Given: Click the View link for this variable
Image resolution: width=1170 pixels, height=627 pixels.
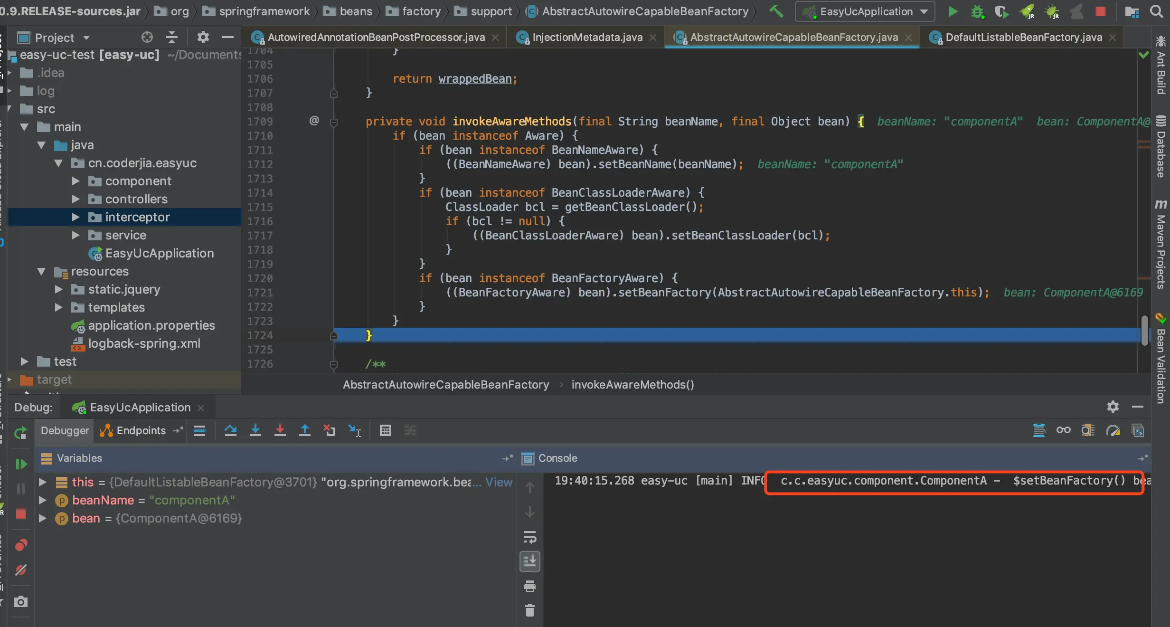Looking at the screenshot, I should pyautogui.click(x=499, y=482).
